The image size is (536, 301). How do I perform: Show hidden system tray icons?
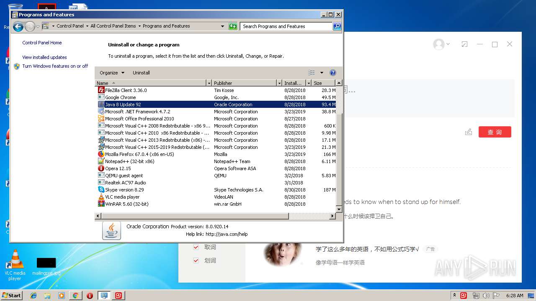455,296
